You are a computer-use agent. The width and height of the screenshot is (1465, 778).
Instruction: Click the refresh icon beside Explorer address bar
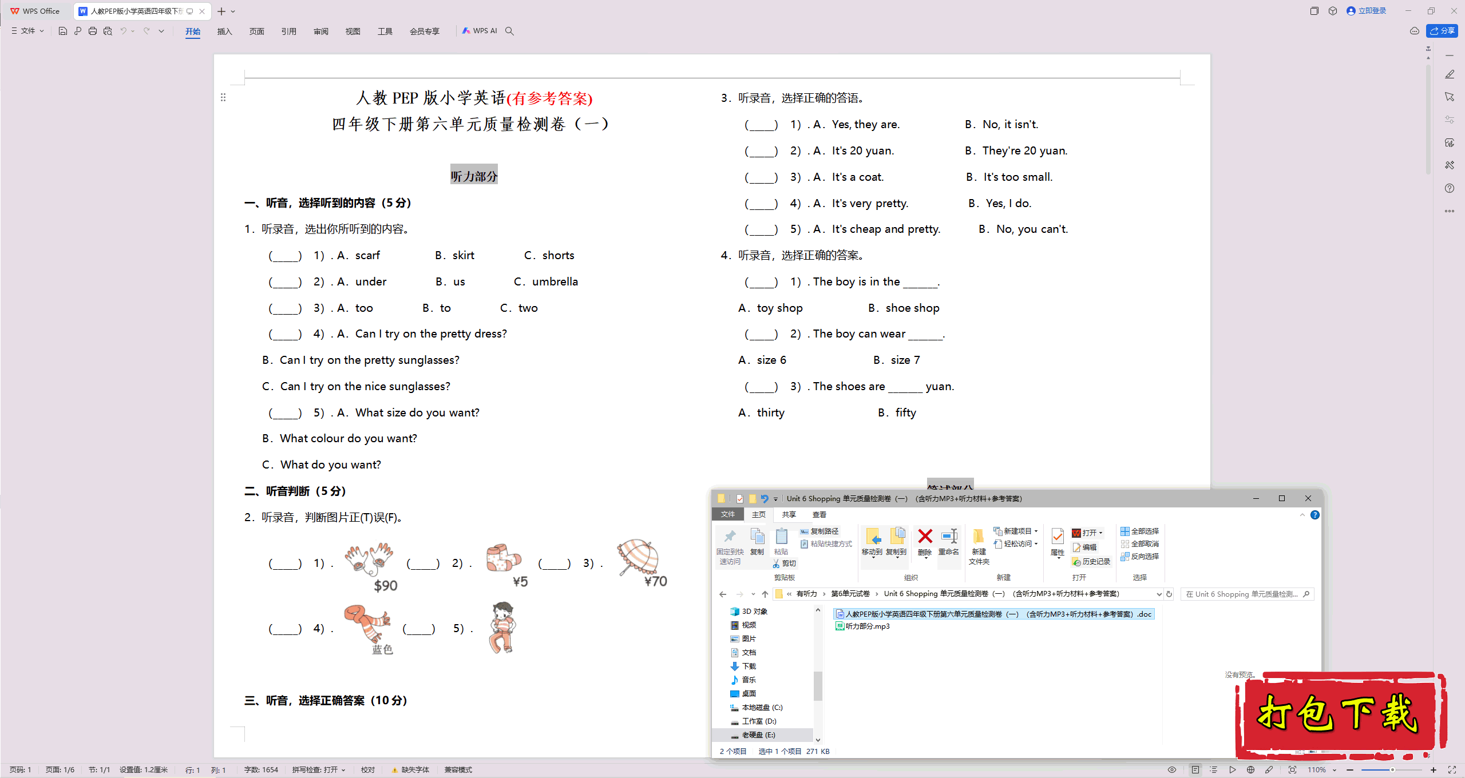click(x=1169, y=594)
